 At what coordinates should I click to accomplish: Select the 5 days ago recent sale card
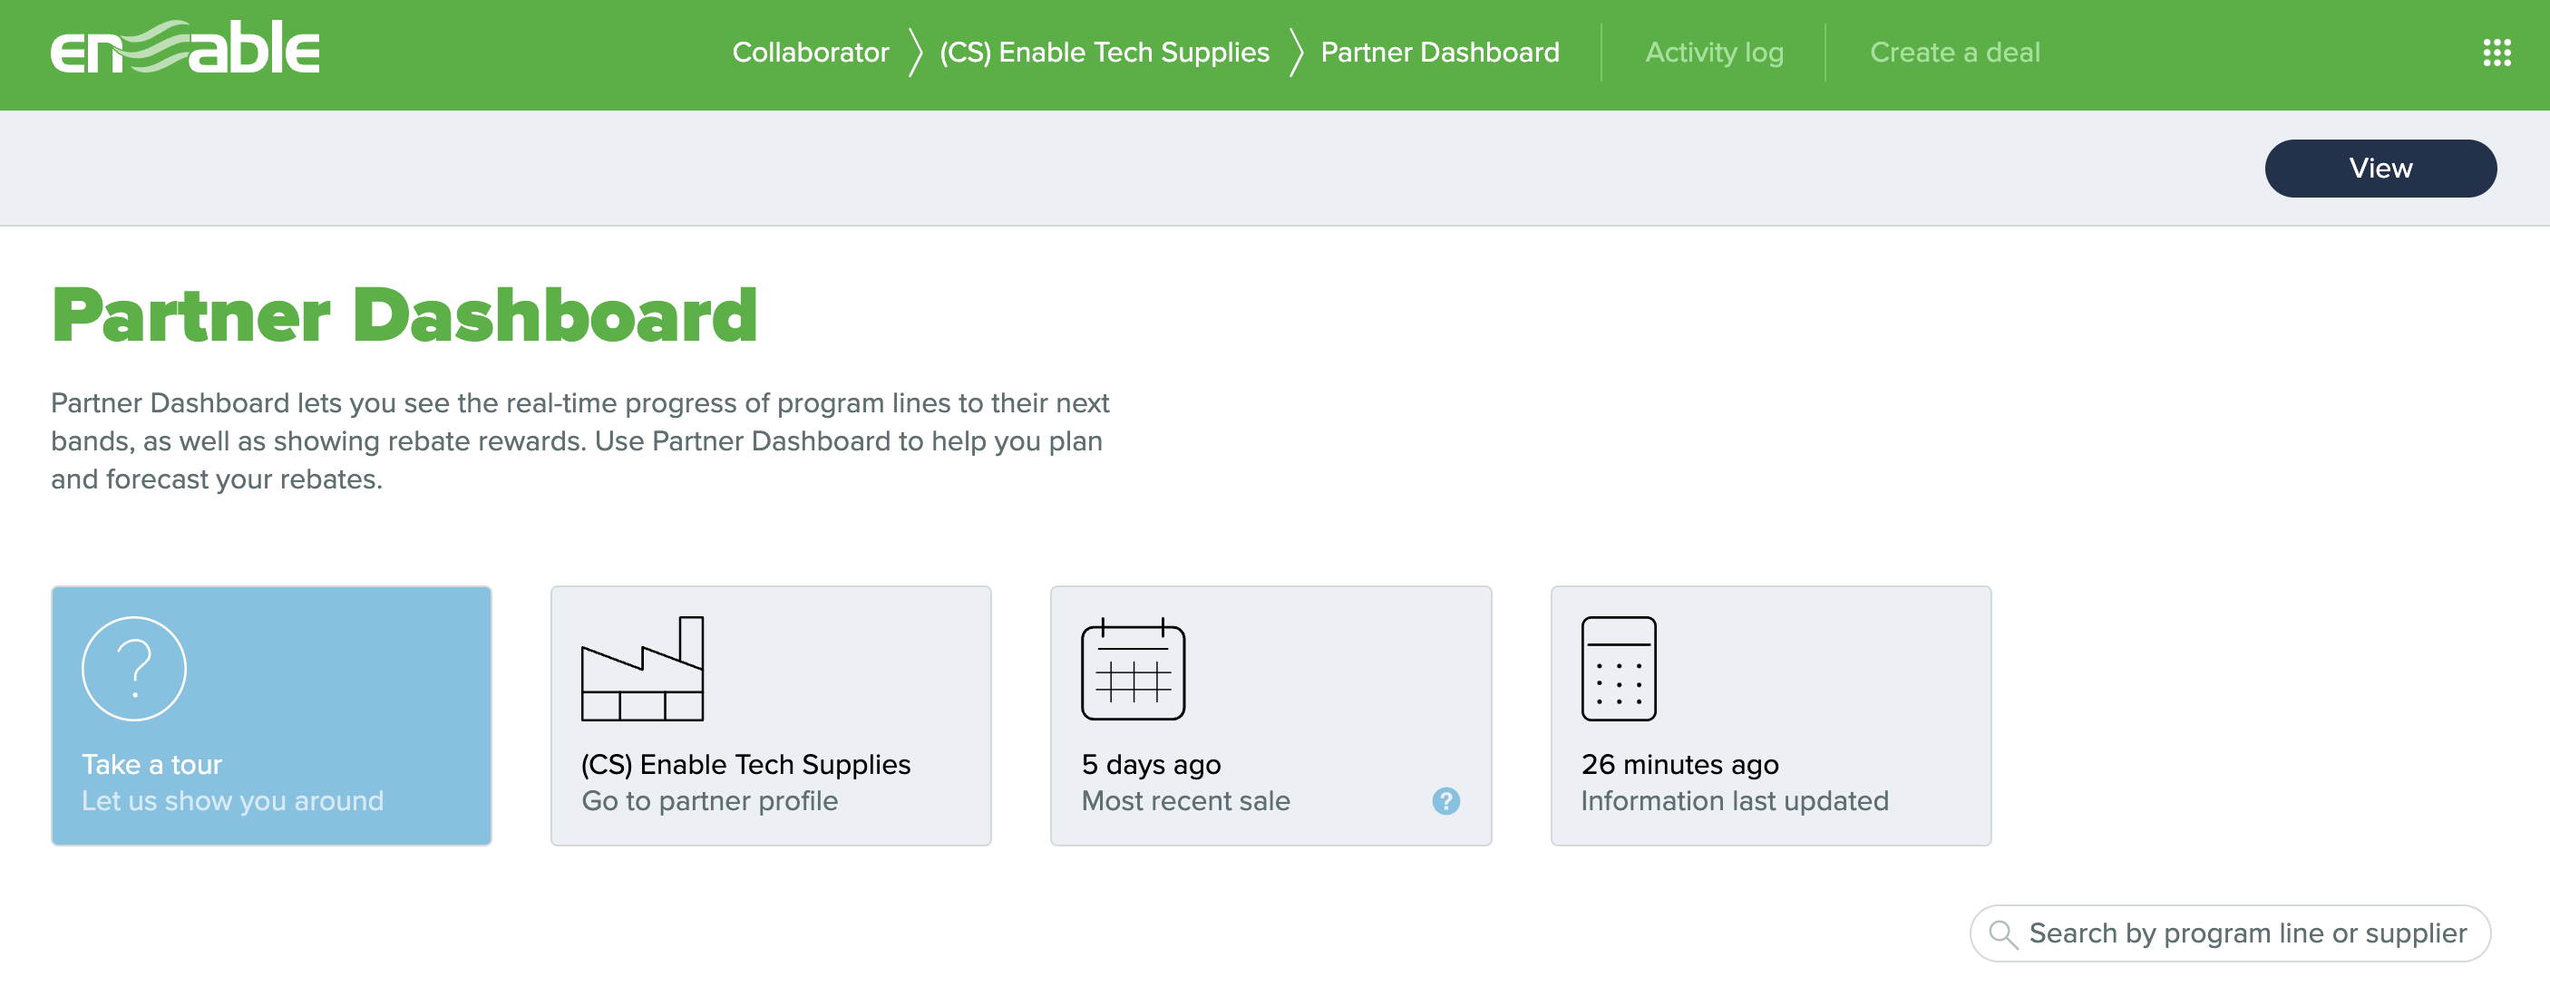pos(1270,716)
